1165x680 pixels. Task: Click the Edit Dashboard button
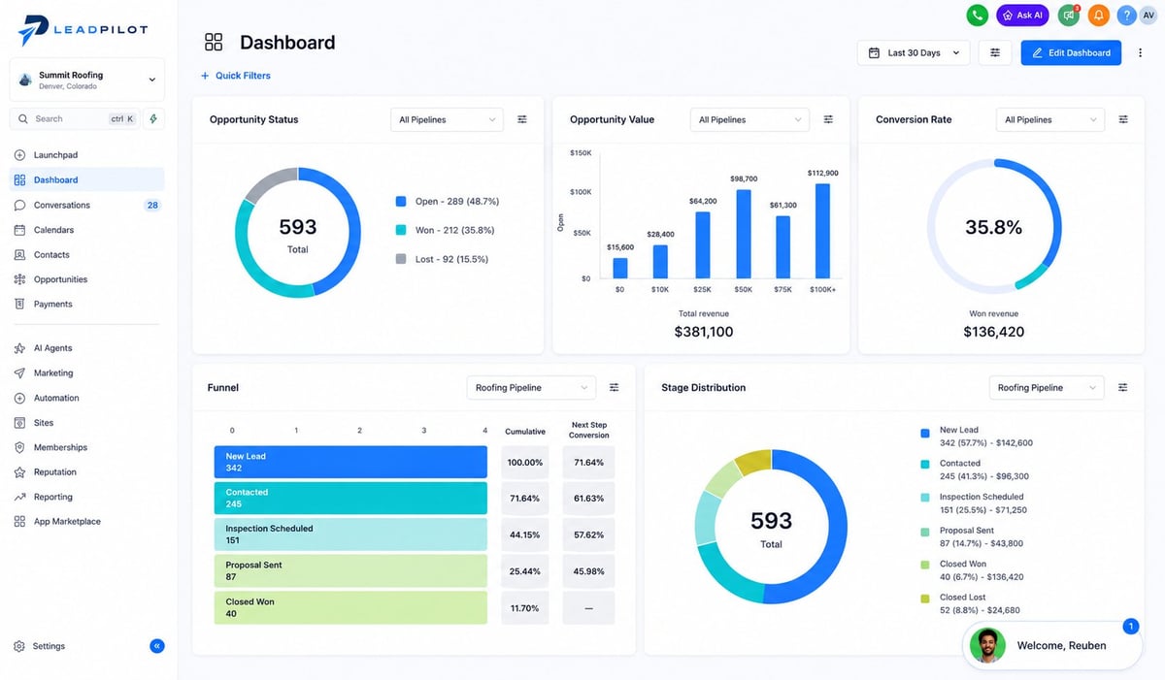pos(1071,52)
